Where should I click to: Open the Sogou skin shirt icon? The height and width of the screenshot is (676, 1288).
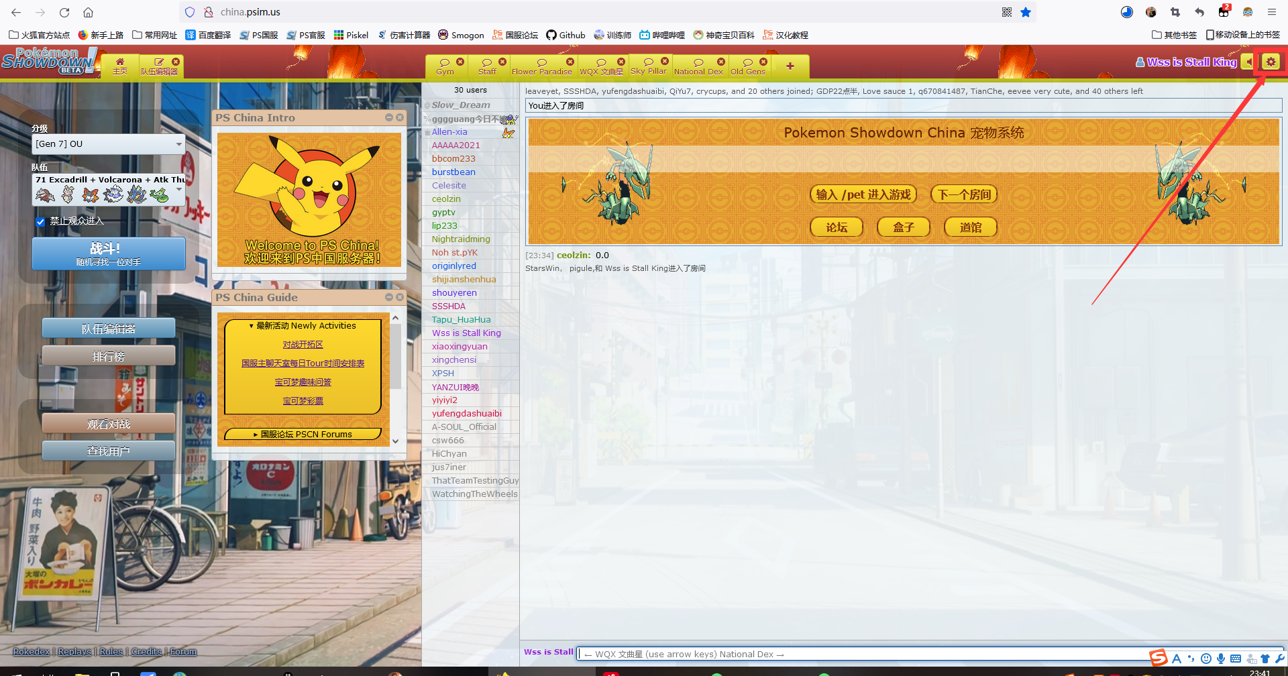tap(1265, 659)
